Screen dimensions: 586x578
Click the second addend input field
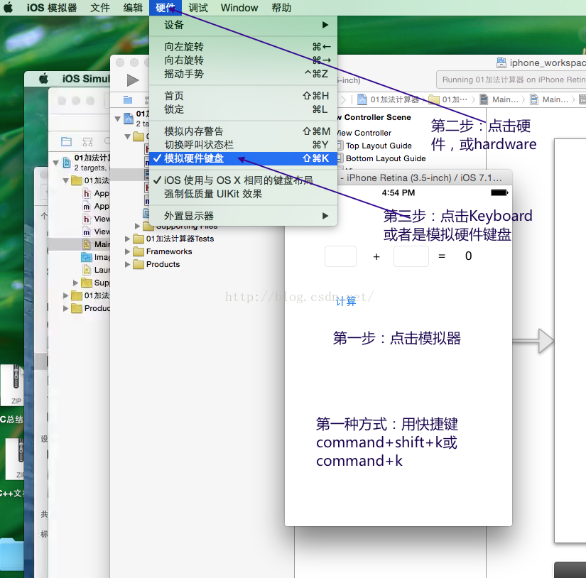point(411,256)
